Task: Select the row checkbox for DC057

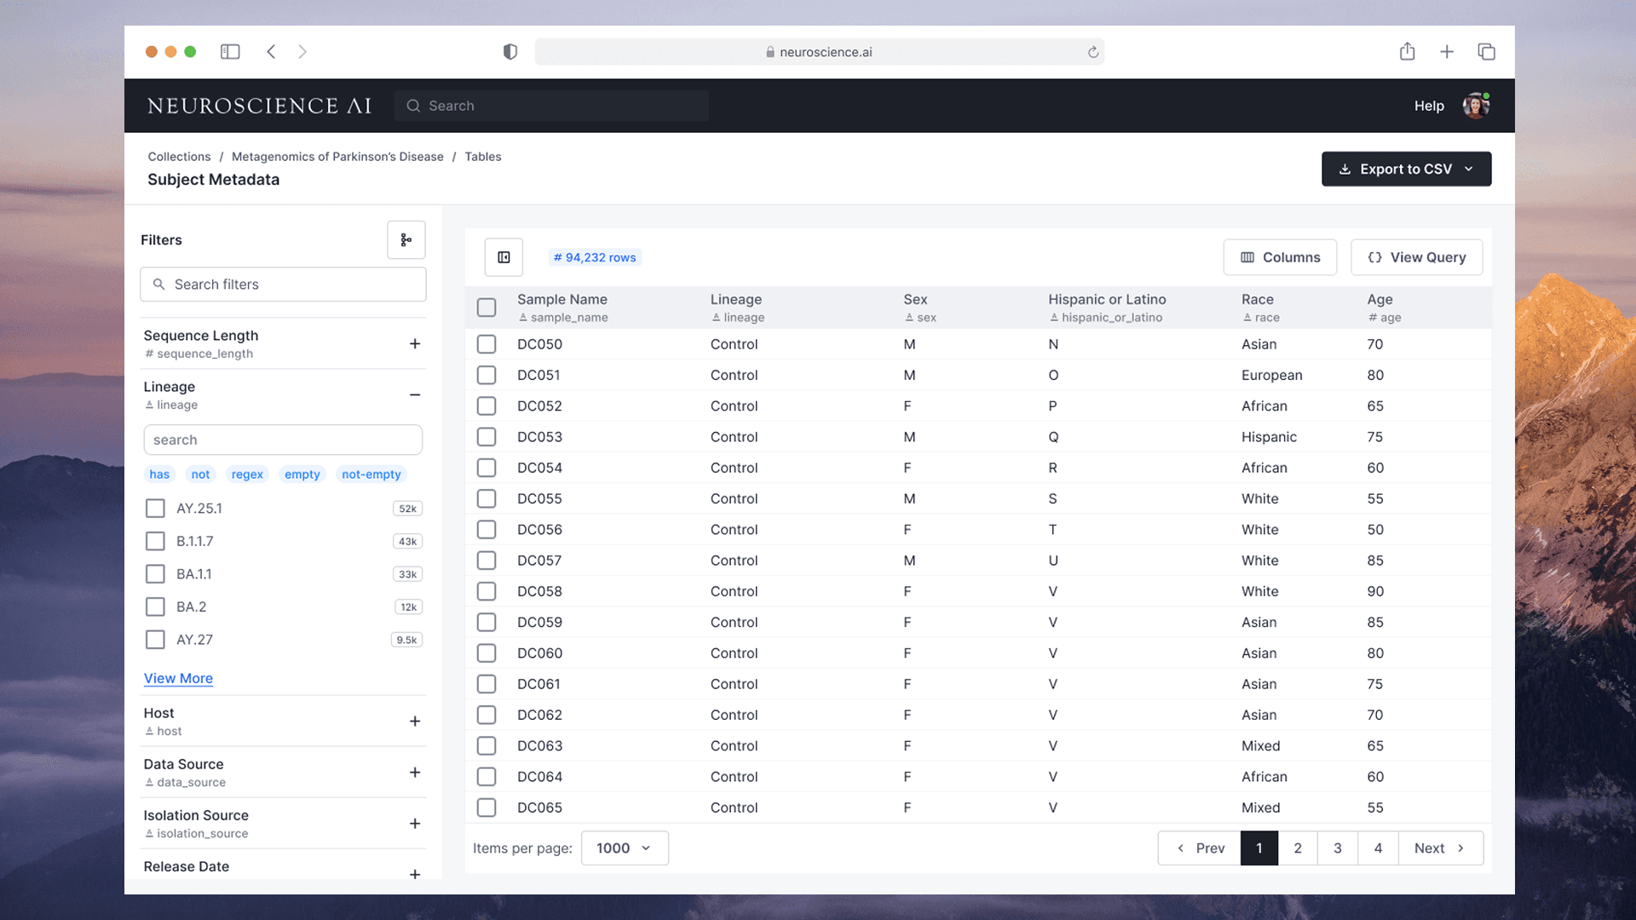Action: [x=487, y=561]
